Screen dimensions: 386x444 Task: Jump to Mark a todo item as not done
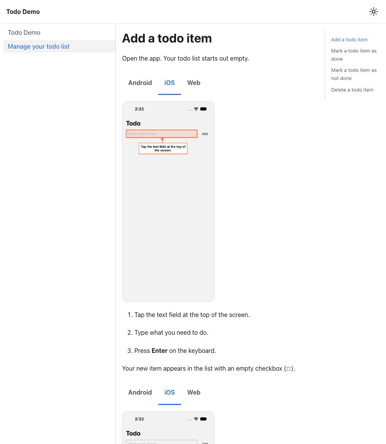pyautogui.click(x=354, y=74)
